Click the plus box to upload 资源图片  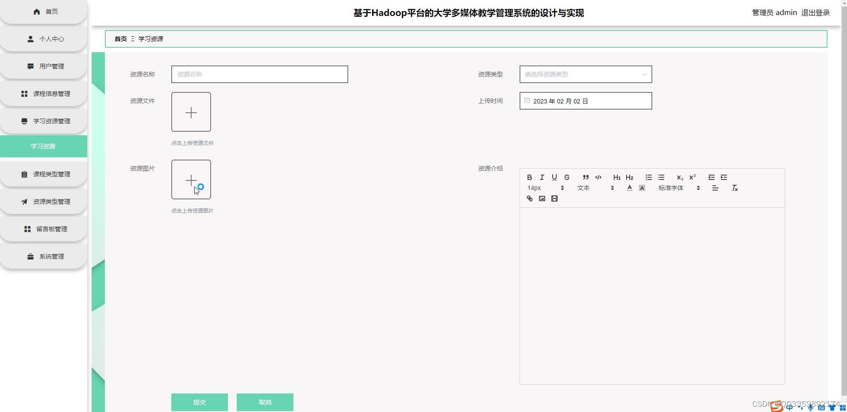[x=191, y=179]
